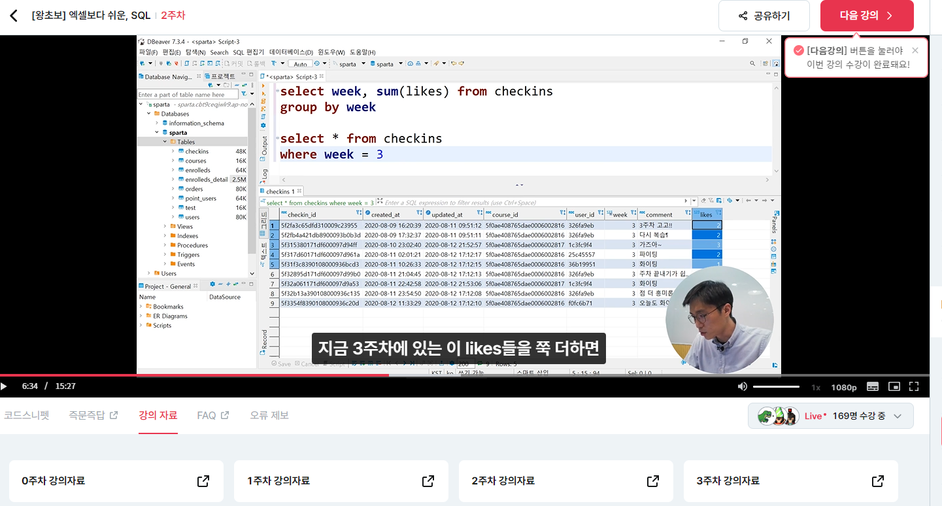Open the 오류 제보 tab
Image resolution: width=942 pixels, height=506 pixels.
[x=269, y=415]
